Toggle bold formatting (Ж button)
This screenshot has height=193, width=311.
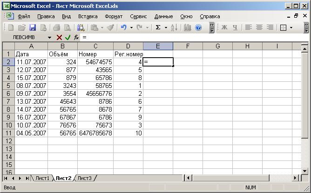(224, 27)
